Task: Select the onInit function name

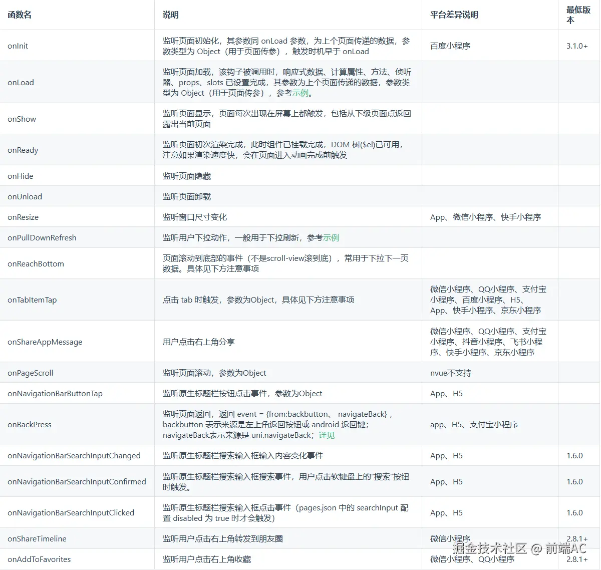Action: pos(18,46)
